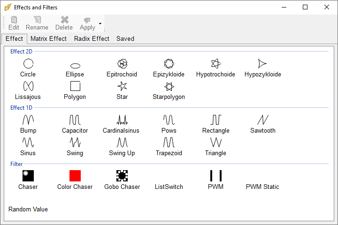Open the Apply button dropdown arrow
Screen dimensions: 338x225
[x=100, y=23]
